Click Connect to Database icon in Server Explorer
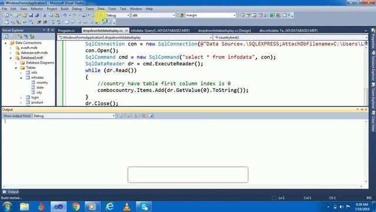Screen dimensions: 376x212 (20, 37)
